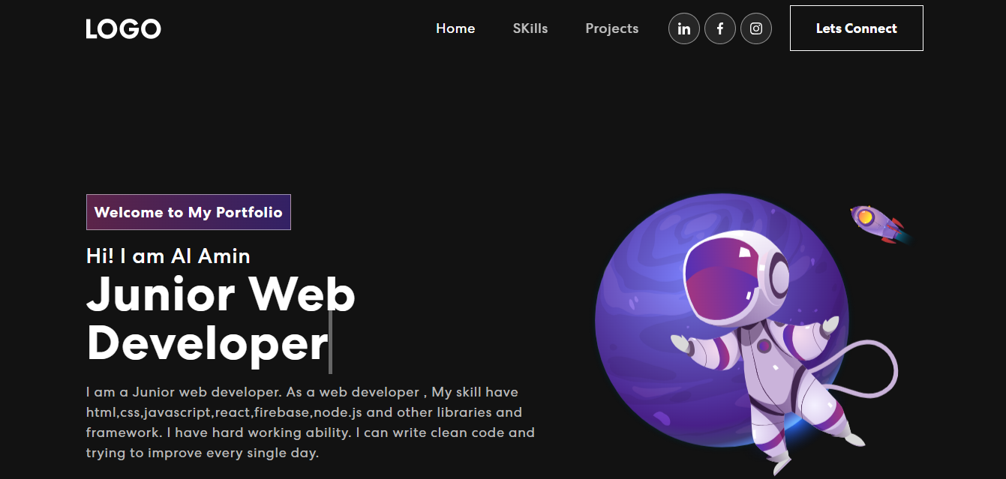The image size is (1006, 479).
Task: Click the Junior Web Developer title text
Action: [x=221, y=319]
